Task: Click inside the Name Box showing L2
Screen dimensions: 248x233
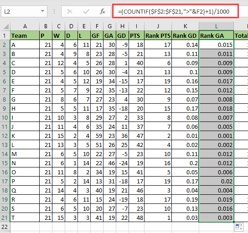Action: [21, 11]
